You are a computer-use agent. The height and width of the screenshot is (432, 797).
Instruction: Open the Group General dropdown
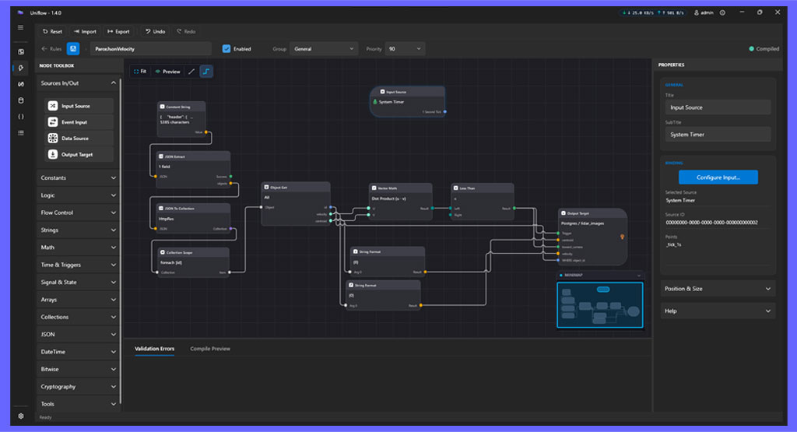pos(324,49)
